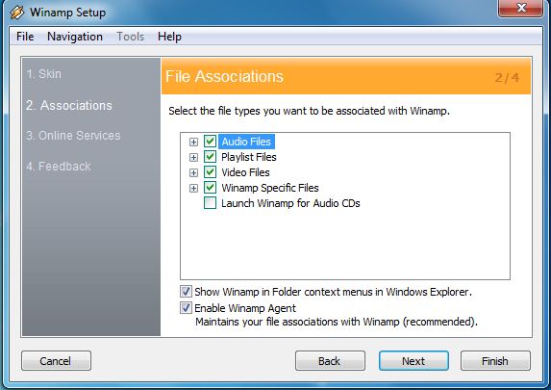Expand the Video Files tree node
551x390 pixels.
pos(193,172)
